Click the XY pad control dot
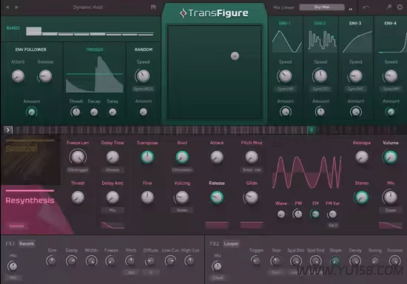 point(235,55)
